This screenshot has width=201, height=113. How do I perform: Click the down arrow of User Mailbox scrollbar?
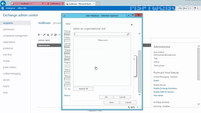coord(139,94)
